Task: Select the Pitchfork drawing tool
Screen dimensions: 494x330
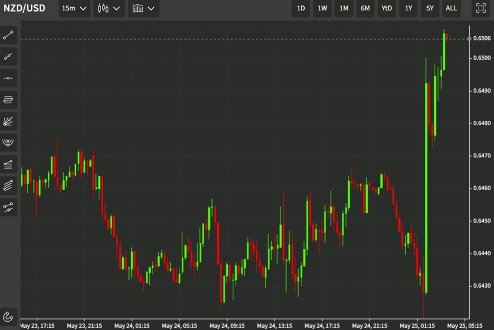Action: (8, 143)
